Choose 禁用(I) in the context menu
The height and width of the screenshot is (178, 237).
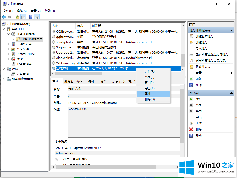click(153, 83)
